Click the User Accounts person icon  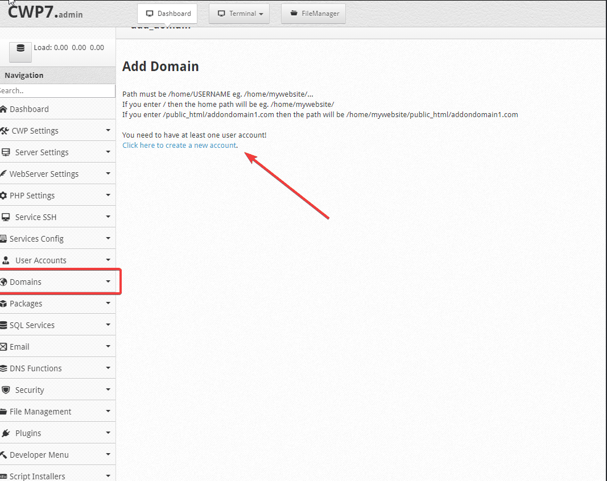point(5,260)
